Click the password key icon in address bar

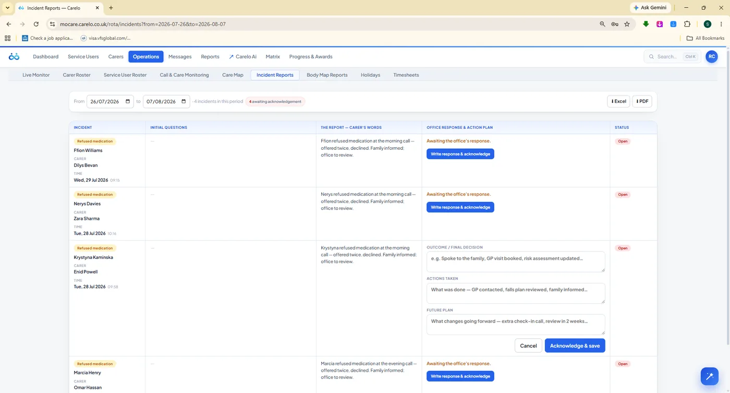[615, 24]
